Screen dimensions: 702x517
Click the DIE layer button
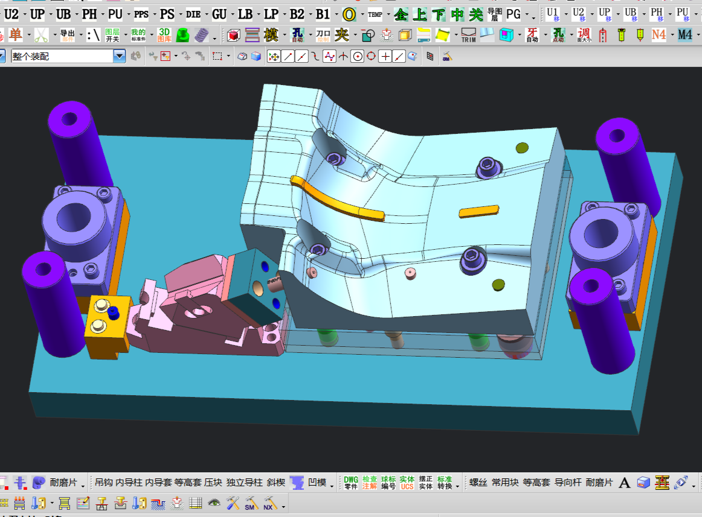click(x=193, y=14)
